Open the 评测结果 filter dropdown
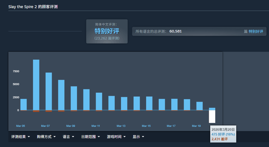 pos(20,137)
